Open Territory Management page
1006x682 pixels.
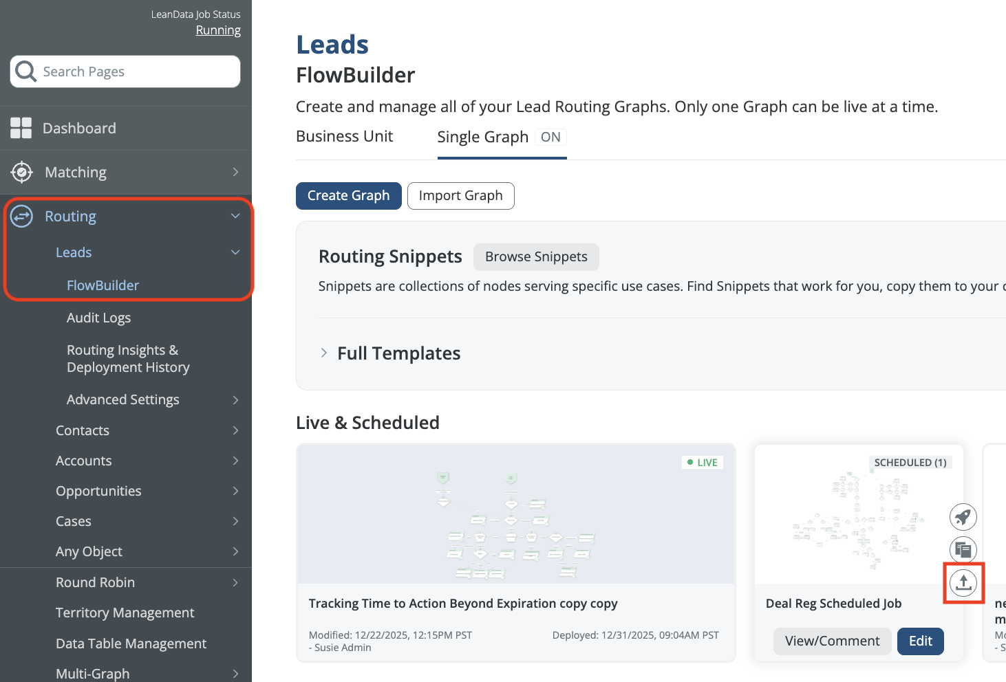pyautogui.click(x=125, y=613)
